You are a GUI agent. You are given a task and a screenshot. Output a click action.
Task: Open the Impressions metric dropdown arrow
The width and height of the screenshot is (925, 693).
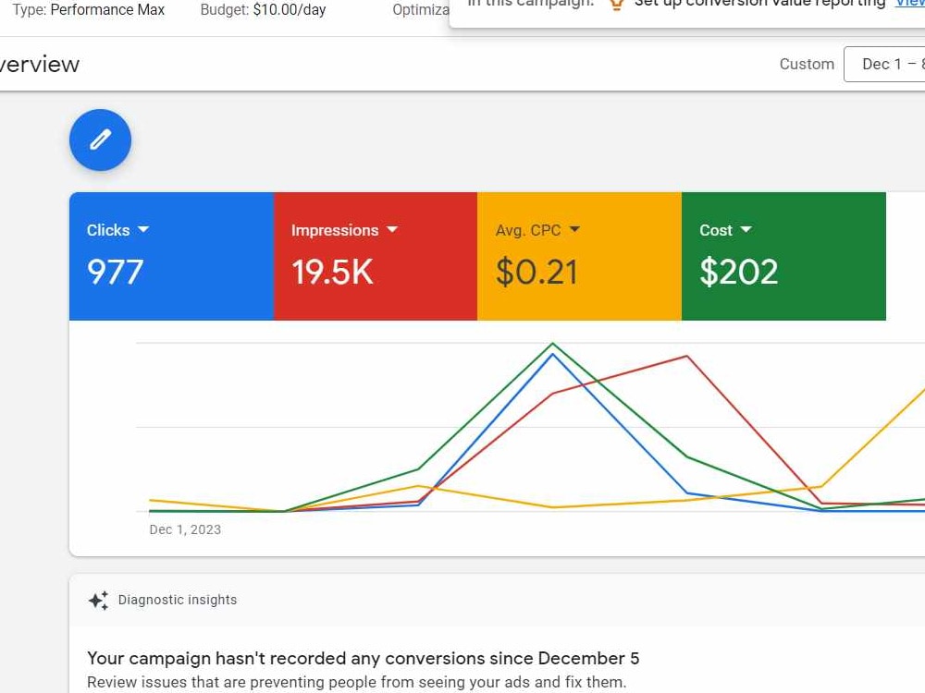(392, 229)
